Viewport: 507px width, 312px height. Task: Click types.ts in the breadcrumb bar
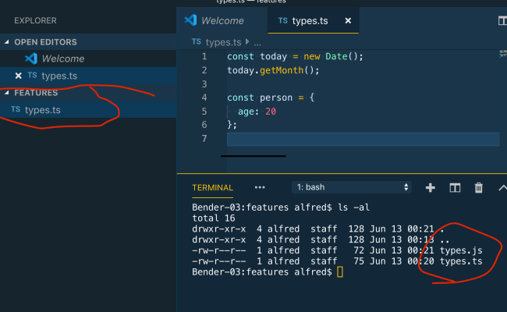click(223, 42)
